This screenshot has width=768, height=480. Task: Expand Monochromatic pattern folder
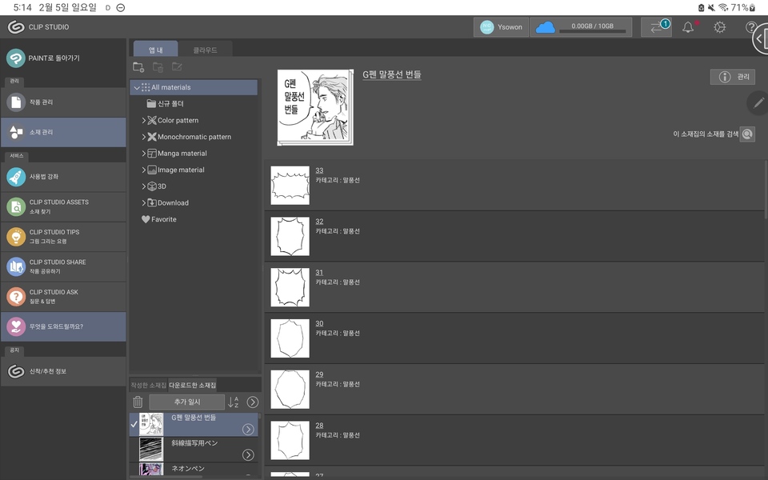pyautogui.click(x=143, y=137)
